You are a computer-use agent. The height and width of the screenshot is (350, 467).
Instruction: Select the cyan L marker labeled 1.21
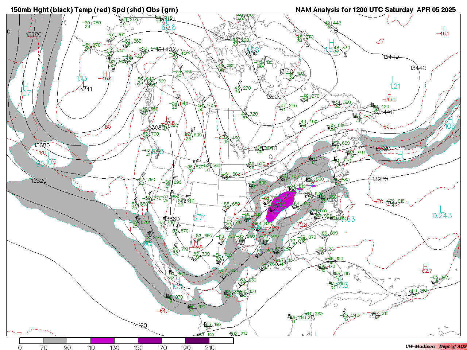tap(394, 79)
